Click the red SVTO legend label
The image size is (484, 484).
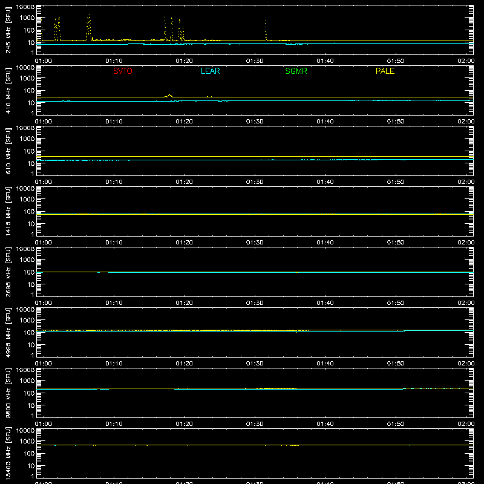coord(123,71)
